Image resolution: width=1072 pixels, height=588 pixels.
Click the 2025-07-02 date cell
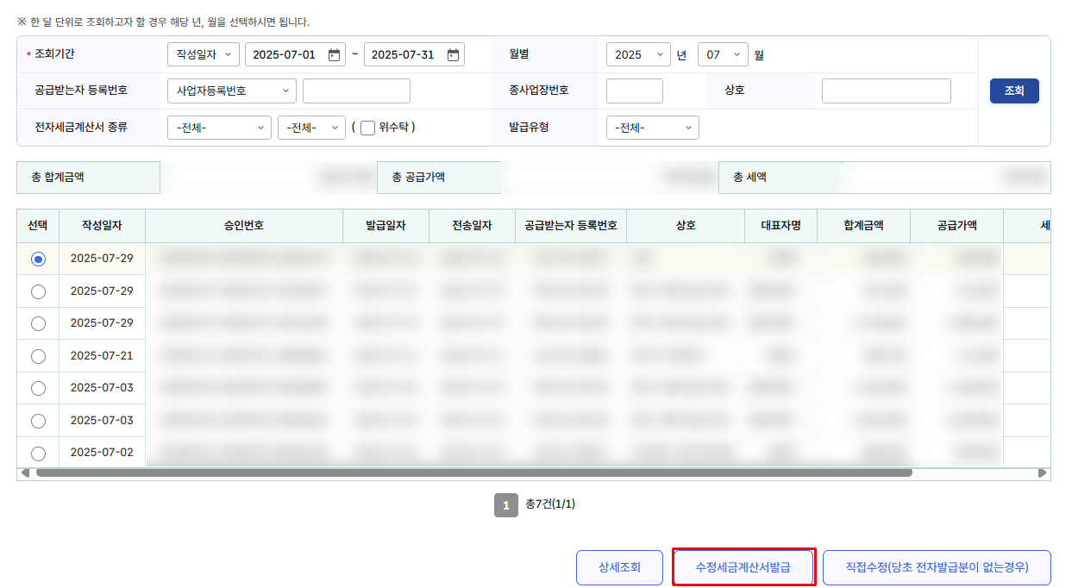pos(102,453)
